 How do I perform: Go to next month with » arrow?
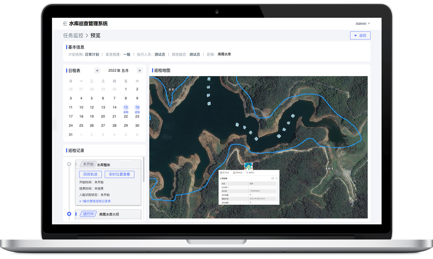pos(140,70)
